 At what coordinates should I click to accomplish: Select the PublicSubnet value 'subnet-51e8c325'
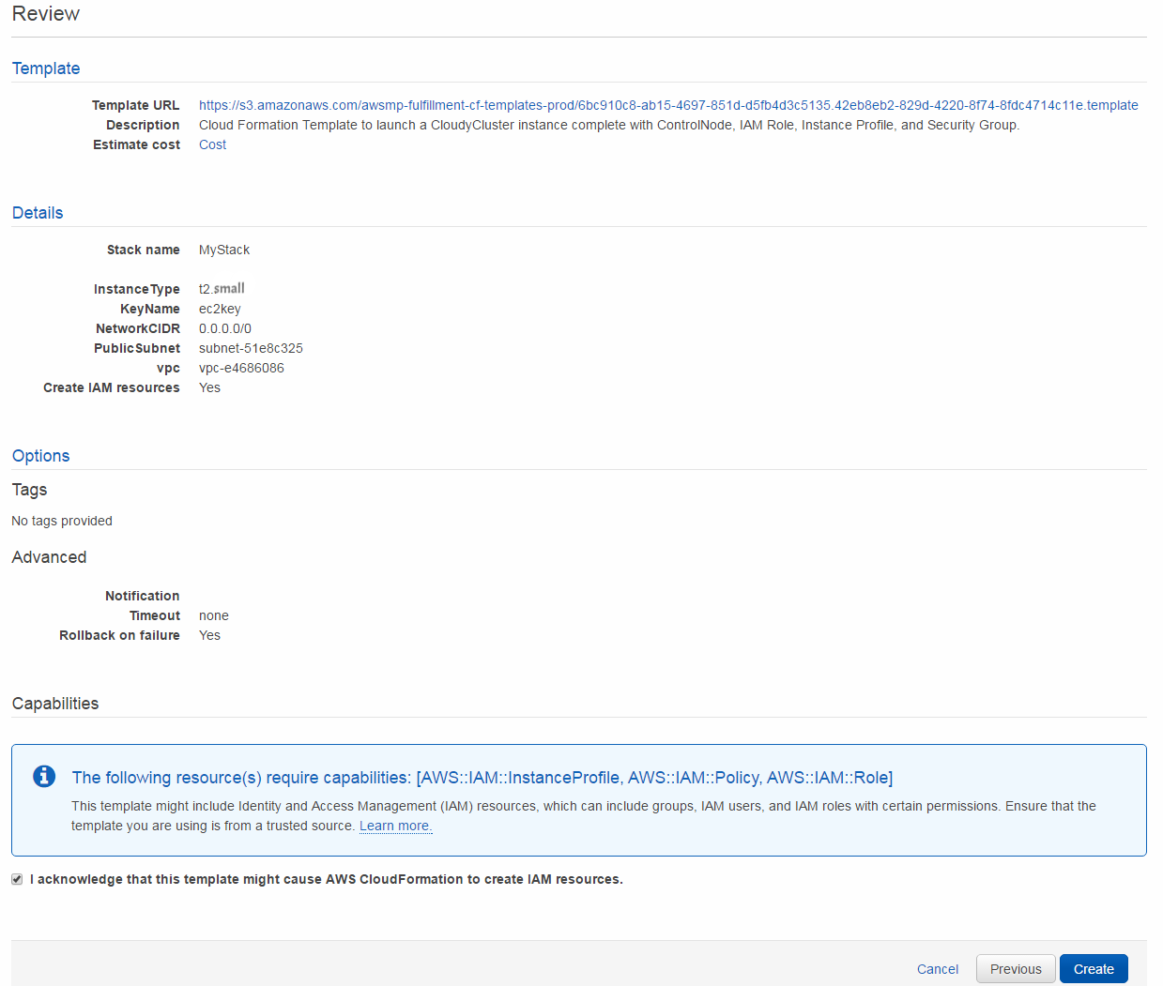click(x=251, y=348)
